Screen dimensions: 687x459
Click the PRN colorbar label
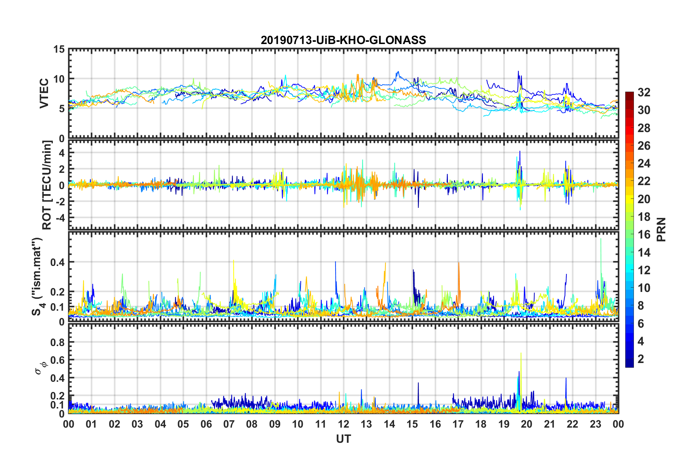(661, 229)
